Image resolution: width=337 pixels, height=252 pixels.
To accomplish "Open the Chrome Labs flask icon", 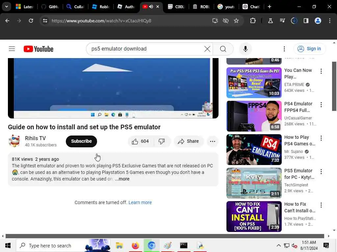I will pyautogui.click(x=271, y=21).
